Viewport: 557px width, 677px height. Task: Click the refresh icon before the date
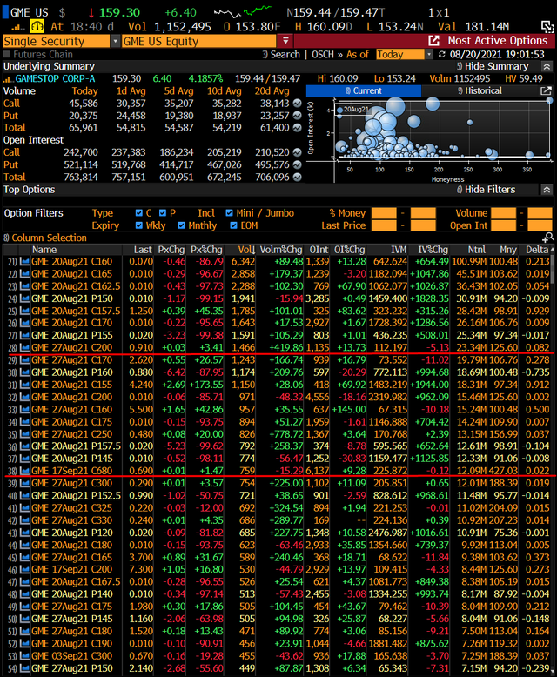(442, 55)
